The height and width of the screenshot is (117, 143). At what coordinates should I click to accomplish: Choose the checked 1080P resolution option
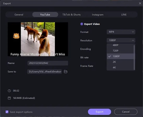tap(120, 56)
